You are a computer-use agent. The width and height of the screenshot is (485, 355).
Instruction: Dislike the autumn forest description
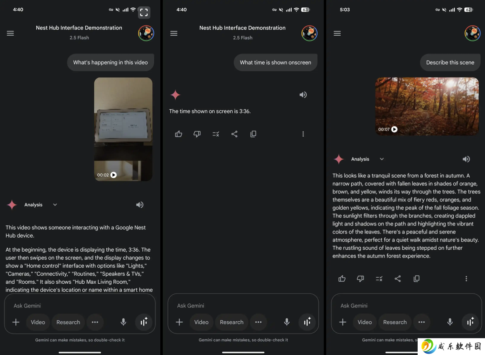tap(360, 279)
